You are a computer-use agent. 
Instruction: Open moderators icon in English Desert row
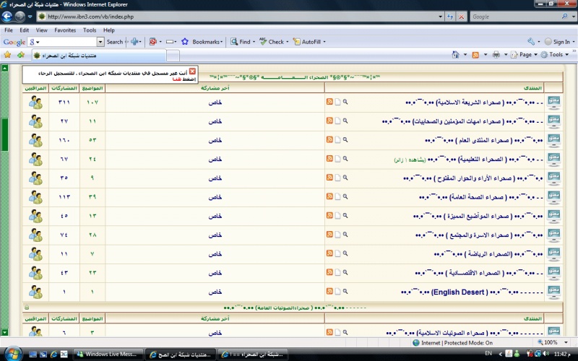coord(35,292)
